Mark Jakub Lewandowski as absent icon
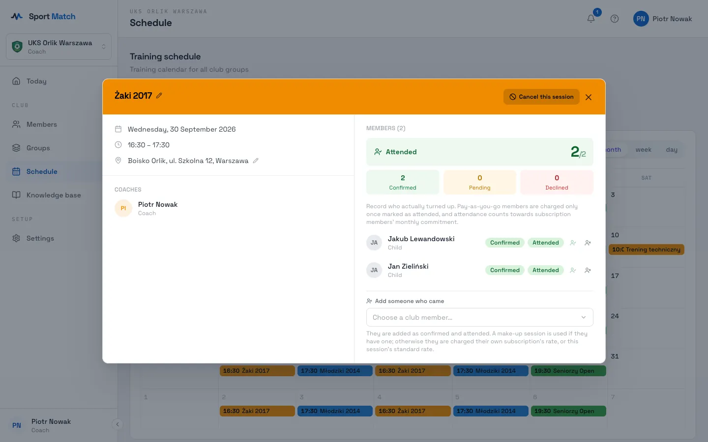This screenshot has height=442, width=708. tap(588, 243)
